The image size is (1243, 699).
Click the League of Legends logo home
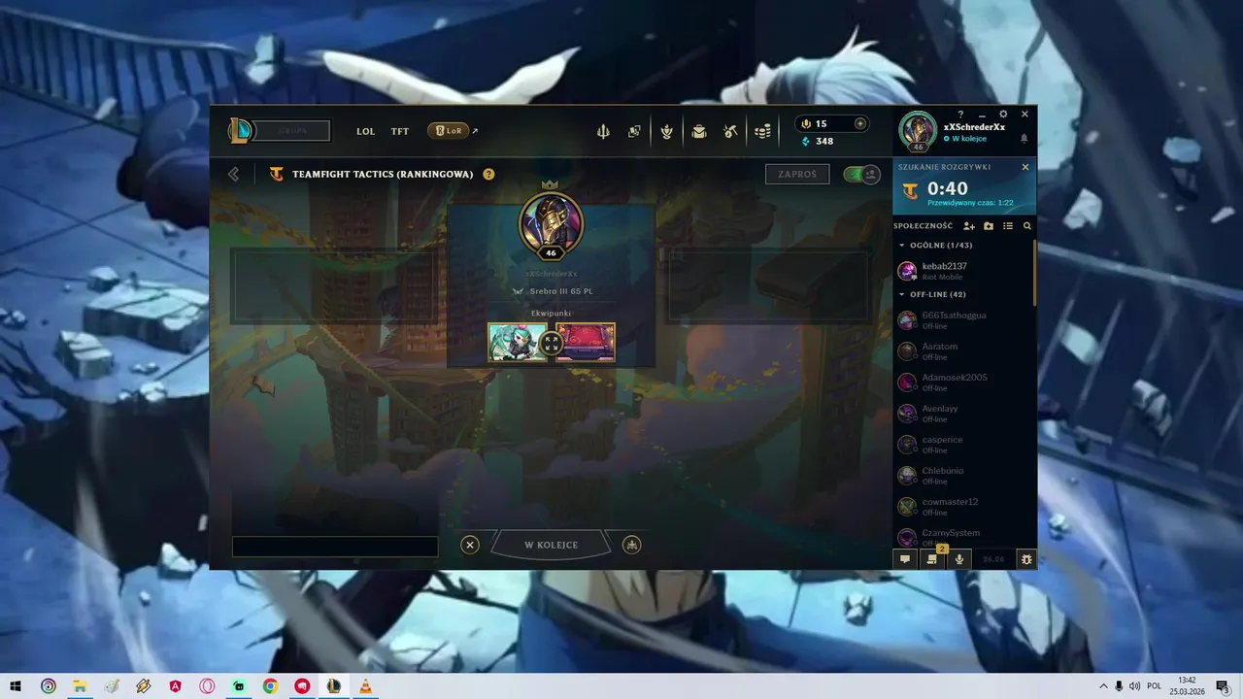tap(239, 130)
